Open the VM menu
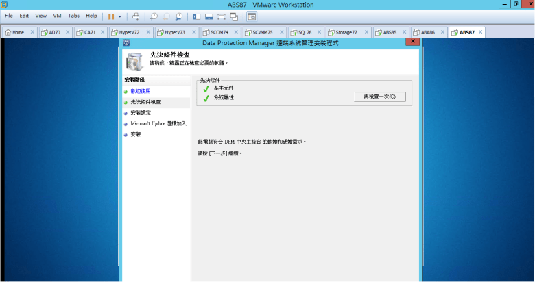The image size is (535, 282). pos(57,16)
